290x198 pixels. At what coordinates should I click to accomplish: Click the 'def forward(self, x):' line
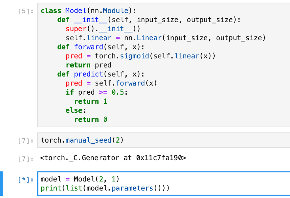click(x=101, y=47)
